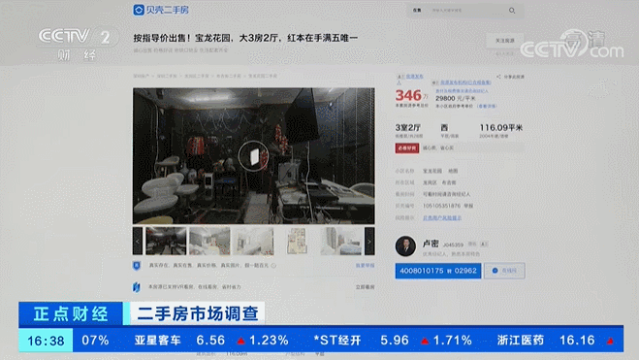
Task: Open the 房源发布机构 link above the unit price
Action: tap(465, 82)
